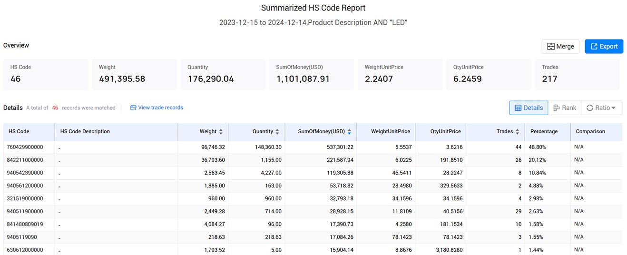Image resolution: width=627 pixels, height=255 pixels.
Task: Select HS code 940561200000
Action: pos(25,186)
